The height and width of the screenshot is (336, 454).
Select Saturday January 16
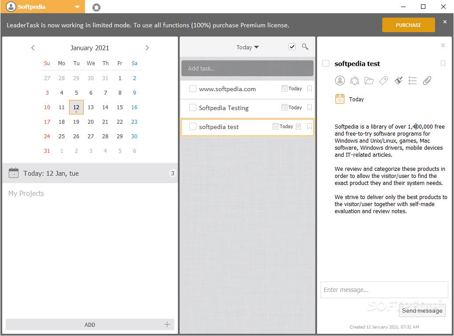tap(134, 107)
